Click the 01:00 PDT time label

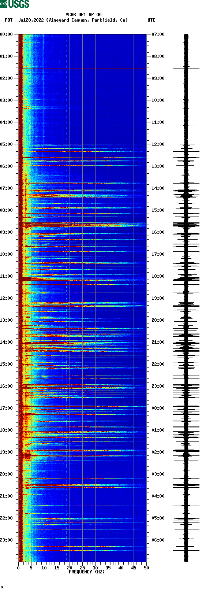(6, 56)
